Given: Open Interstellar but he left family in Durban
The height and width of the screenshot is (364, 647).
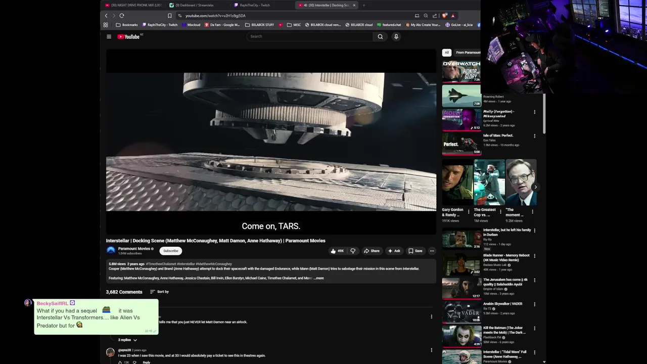Looking at the screenshot, I should [507, 232].
